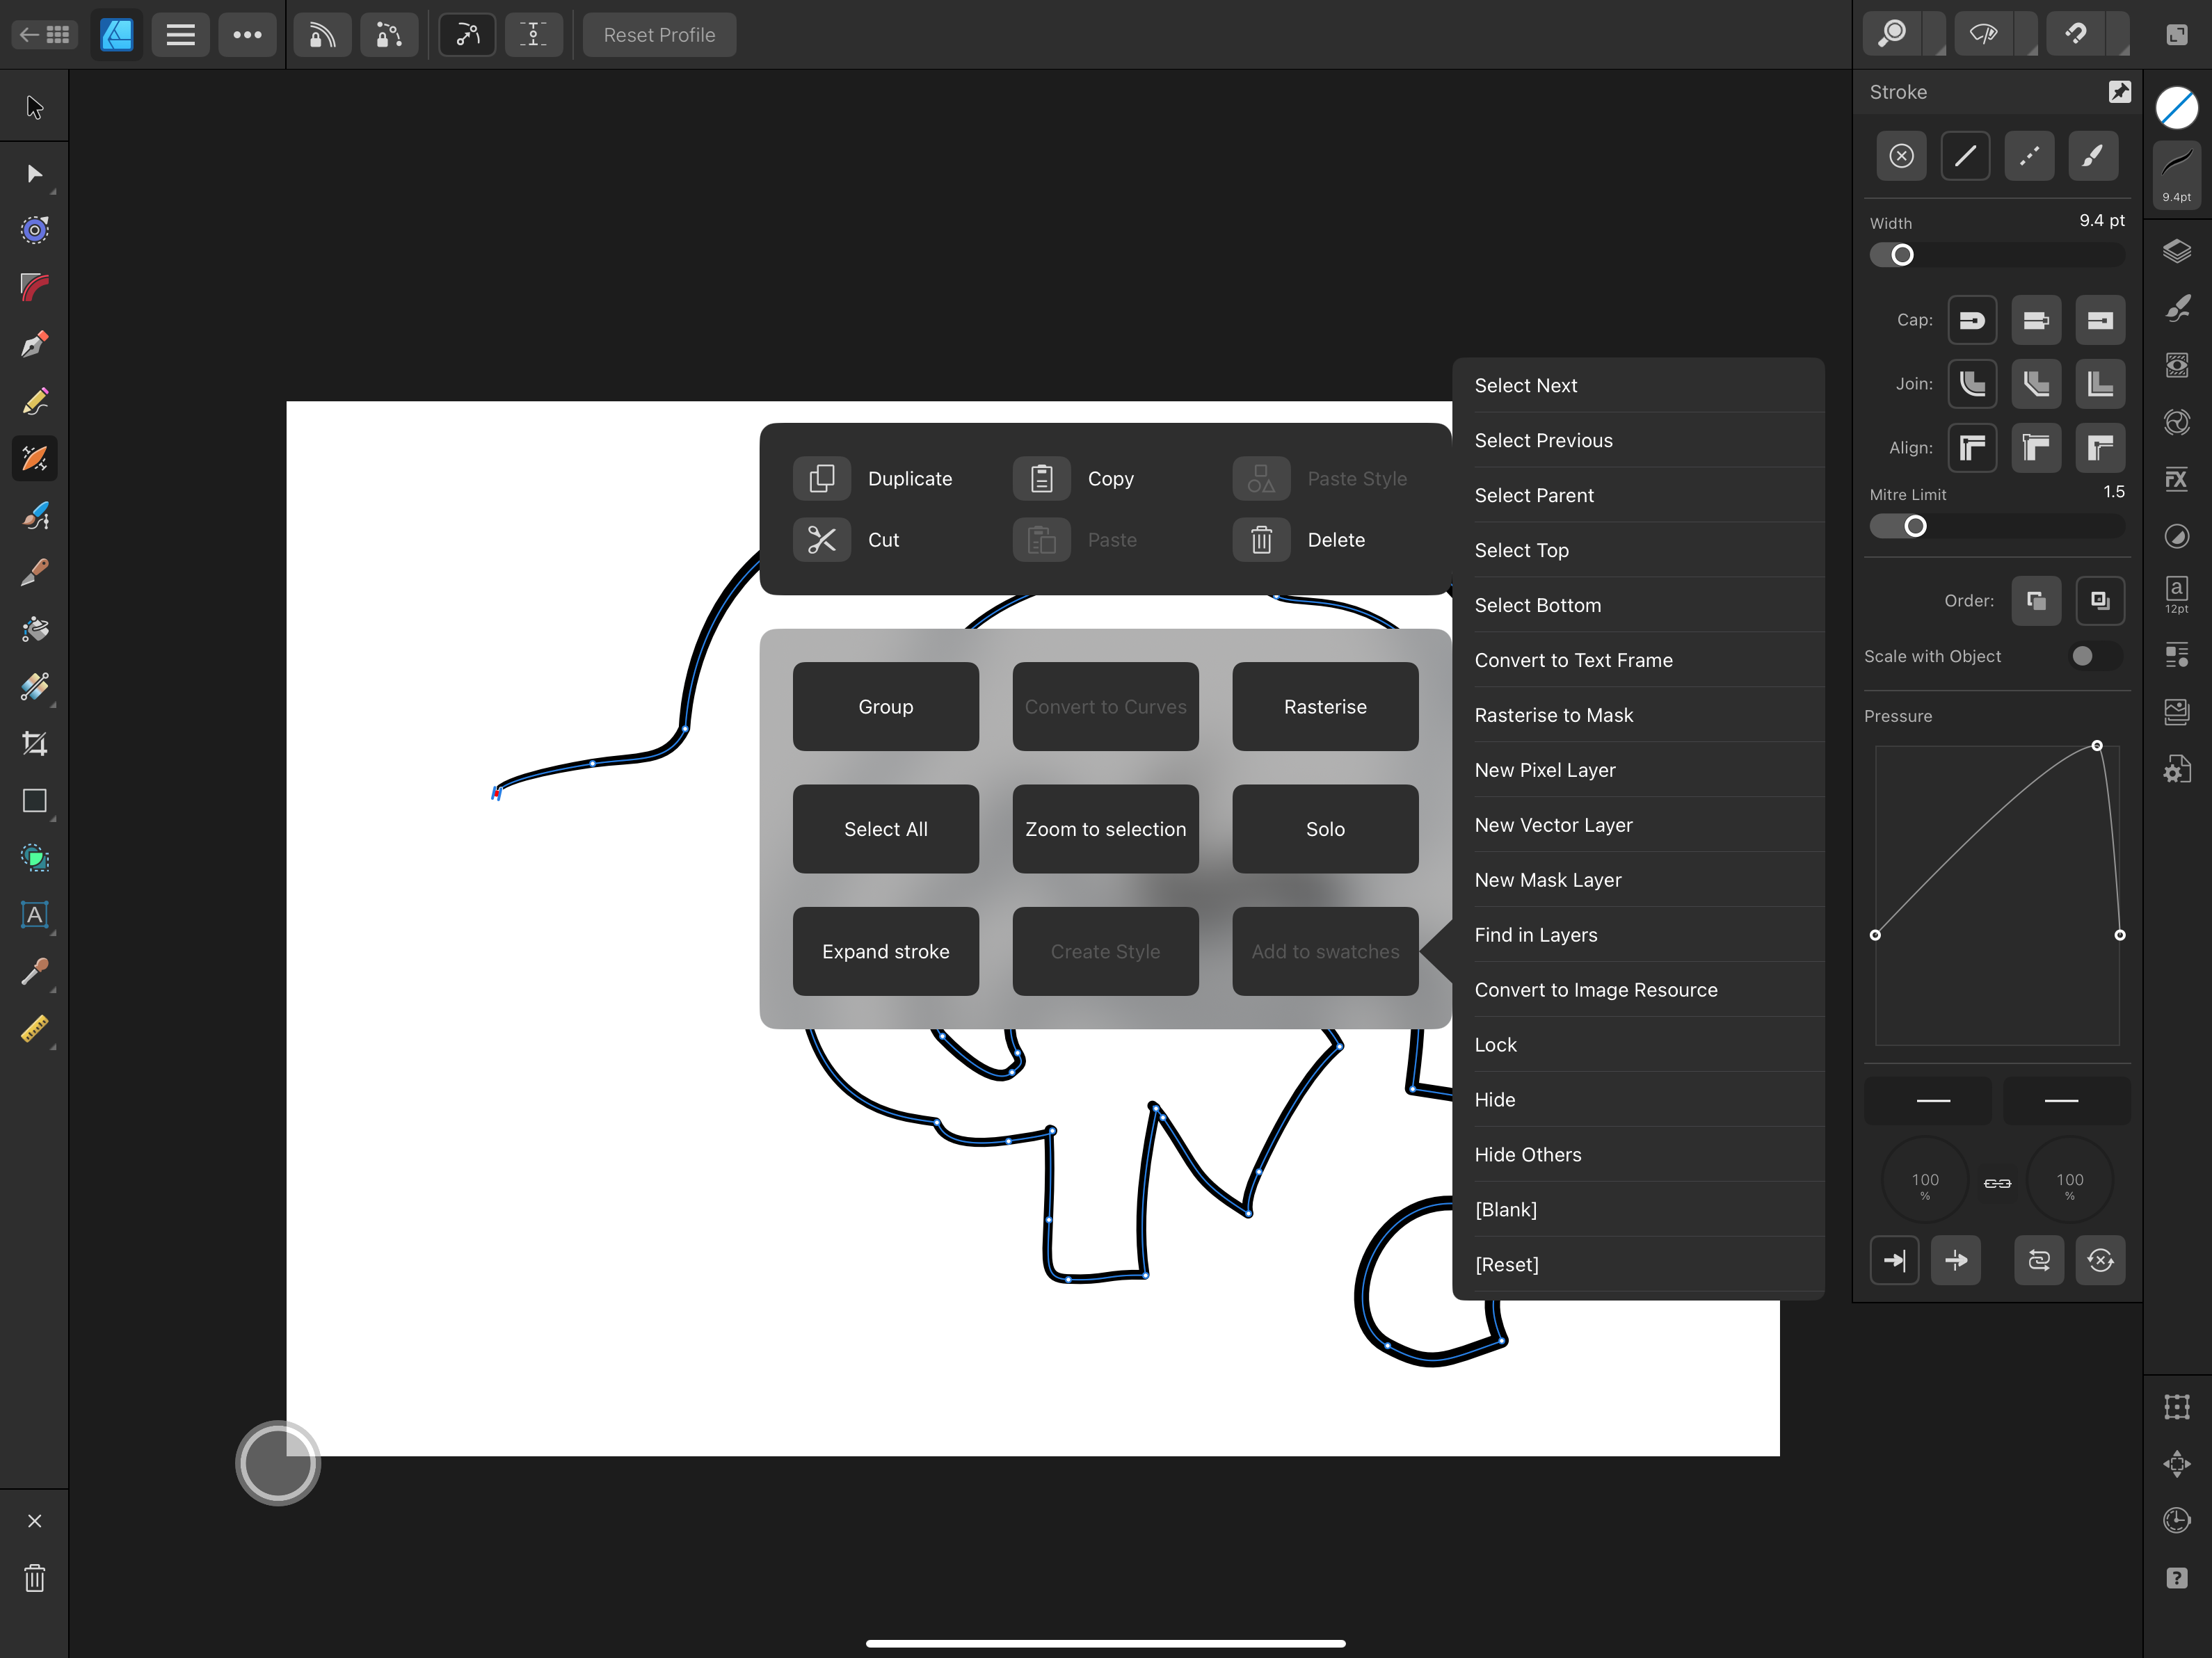Open the hamburger document menu
Image resolution: width=2212 pixels, height=1658 pixels.
tap(180, 35)
